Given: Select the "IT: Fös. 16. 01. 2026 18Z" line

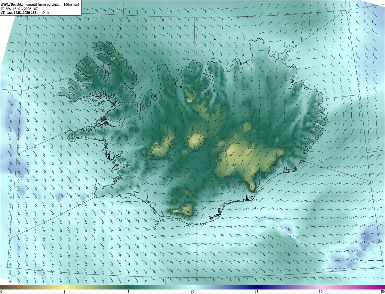Looking at the screenshot, I should (20, 9).
